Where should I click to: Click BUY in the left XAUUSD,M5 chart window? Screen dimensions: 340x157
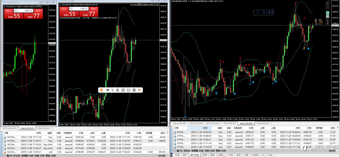(93, 9)
